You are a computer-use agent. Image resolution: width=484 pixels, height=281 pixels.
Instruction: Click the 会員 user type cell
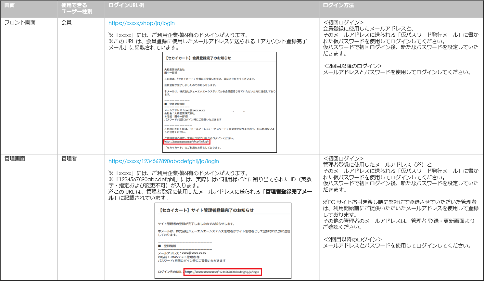(66, 22)
